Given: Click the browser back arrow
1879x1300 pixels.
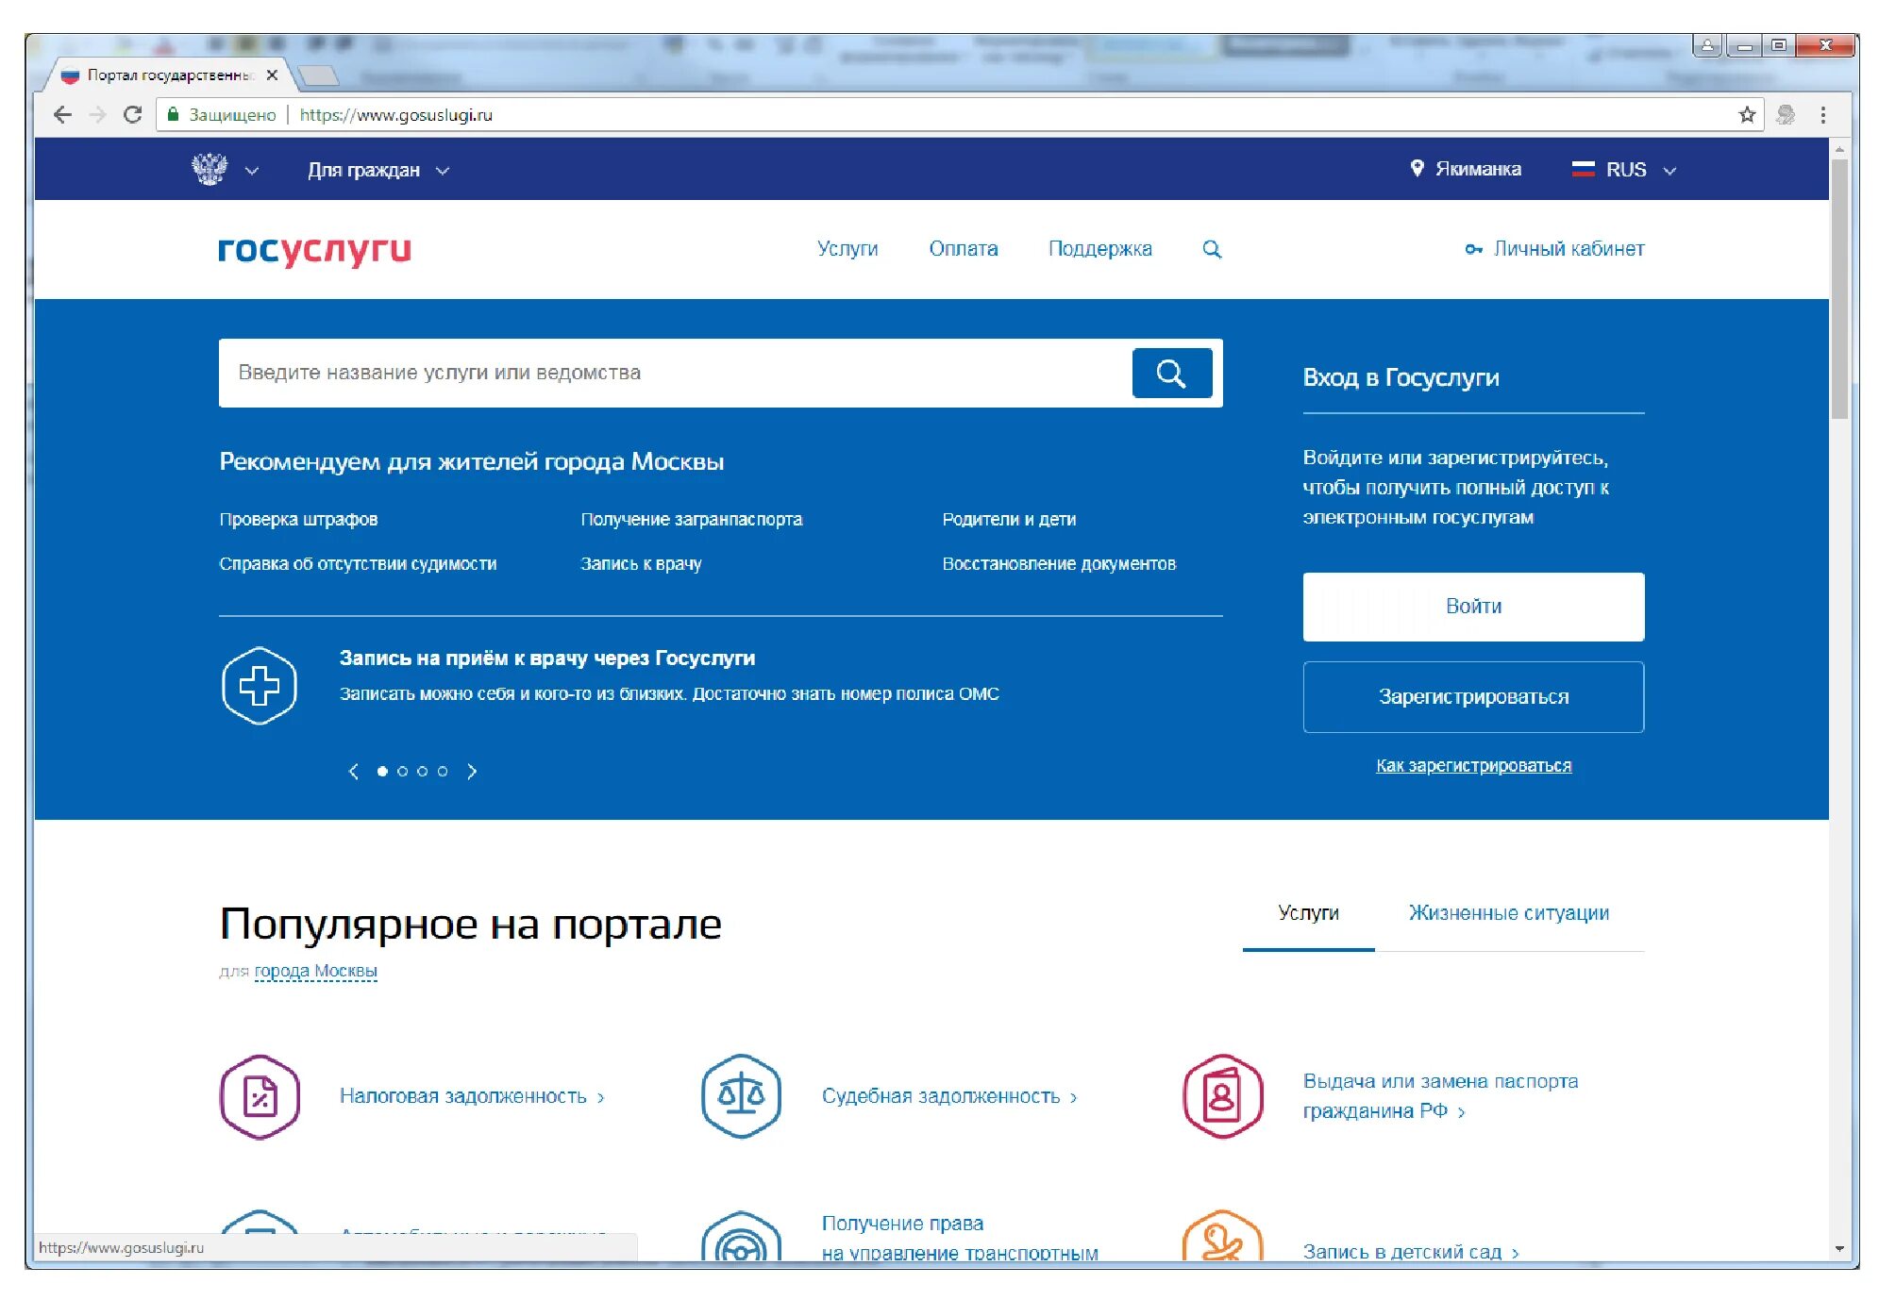Looking at the screenshot, I should coord(63,115).
